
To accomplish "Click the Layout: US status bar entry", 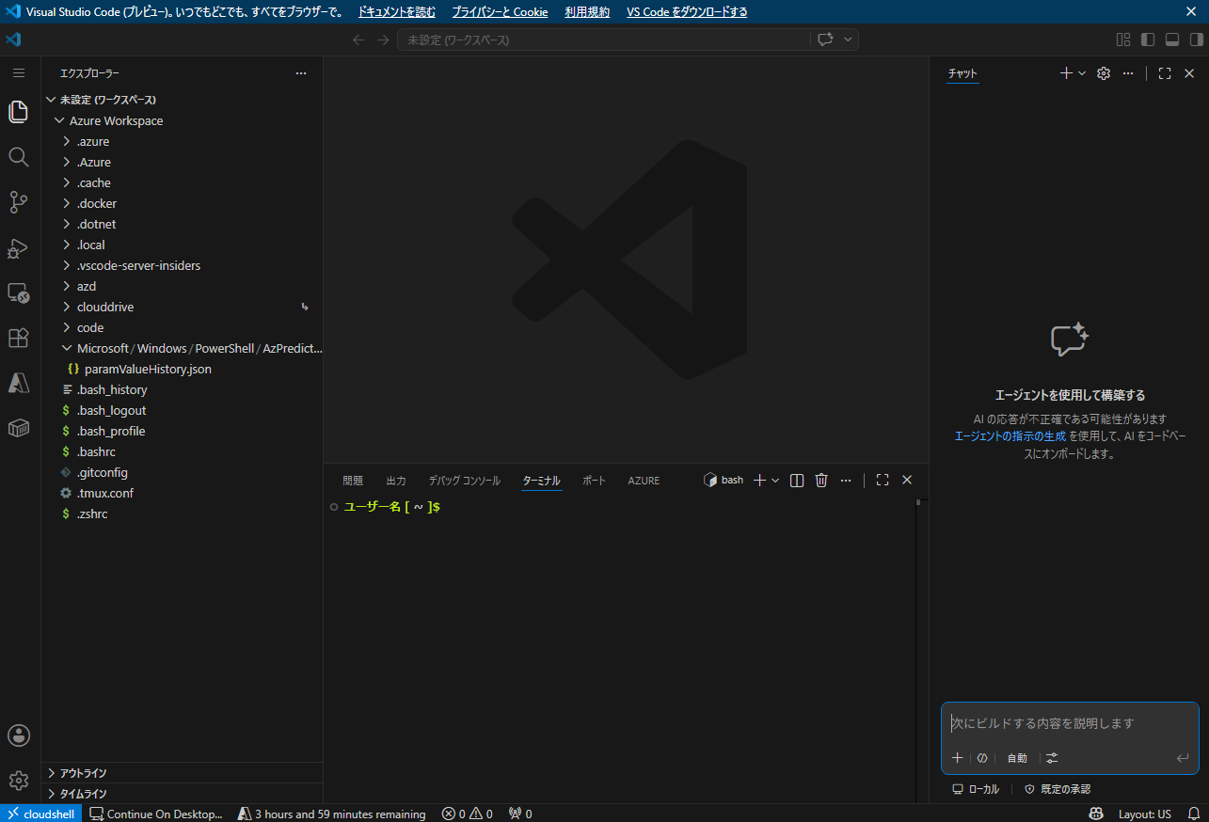I will [1144, 814].
